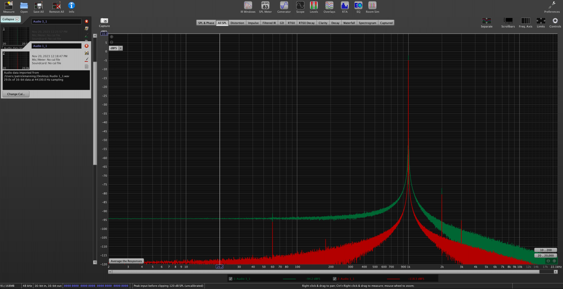Open the SPL Meter
This screenshot has height=289, width=563.
[x=265, y=5]
